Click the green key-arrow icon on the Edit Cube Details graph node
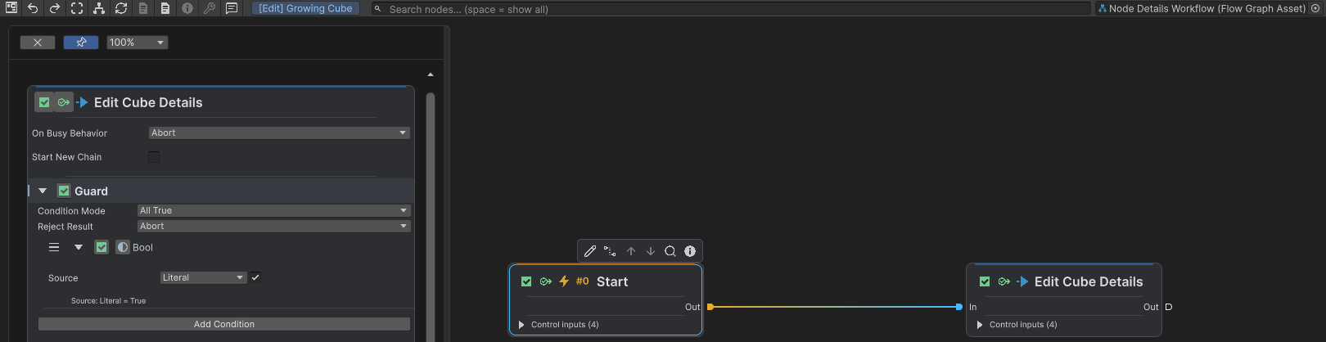 click(x=1004, y=281)
